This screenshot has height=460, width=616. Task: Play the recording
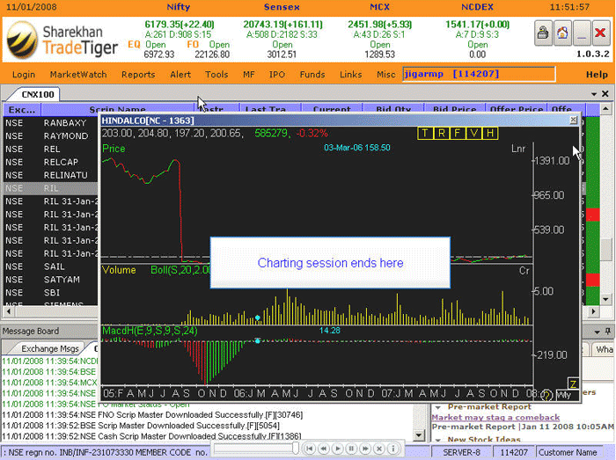click(x=337, y=449)
